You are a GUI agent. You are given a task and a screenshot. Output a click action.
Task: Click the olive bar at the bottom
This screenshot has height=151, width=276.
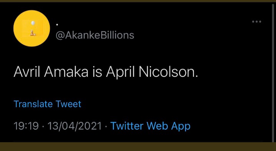(x=138, y=147)
